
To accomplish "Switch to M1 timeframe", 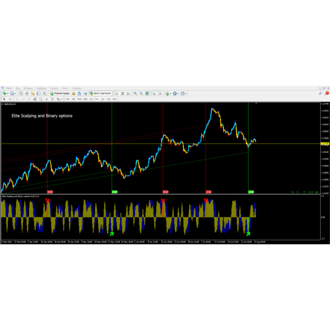I will pos(68,99).
